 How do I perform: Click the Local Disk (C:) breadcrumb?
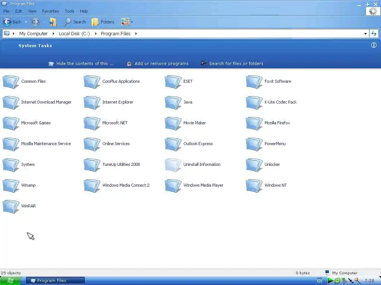(x=74, y=34)
